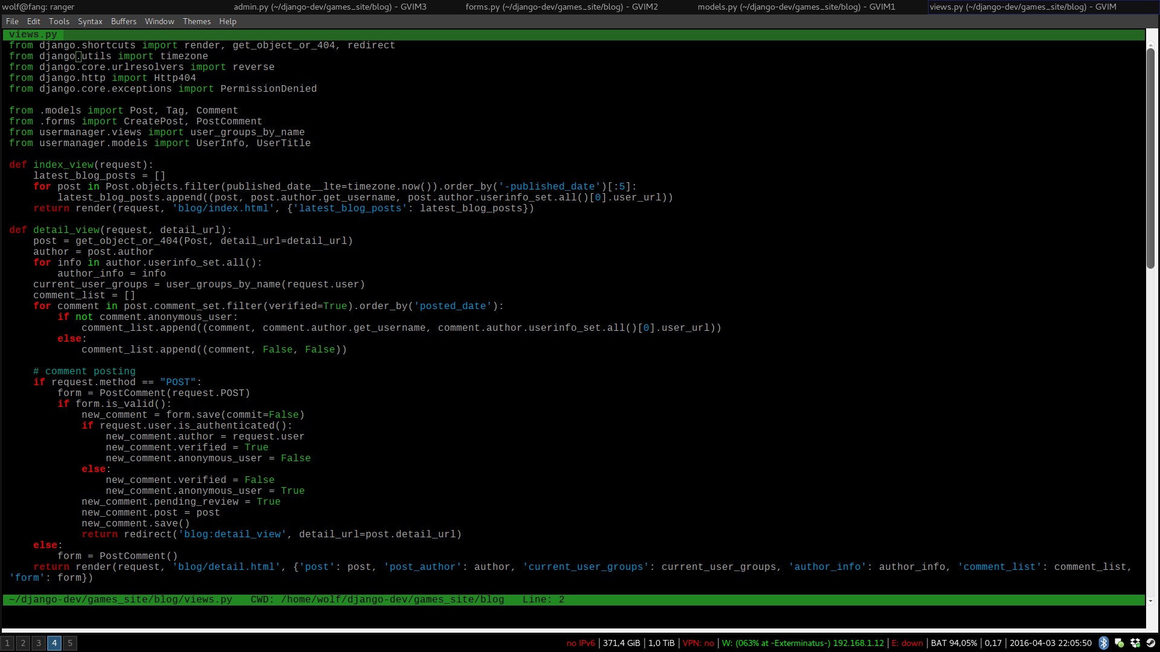The width and height of the screenshot is (1160, 652).
Task: Click 'CWD:' path in the status line
Action: pyautogui.click(x=377, y=599)
